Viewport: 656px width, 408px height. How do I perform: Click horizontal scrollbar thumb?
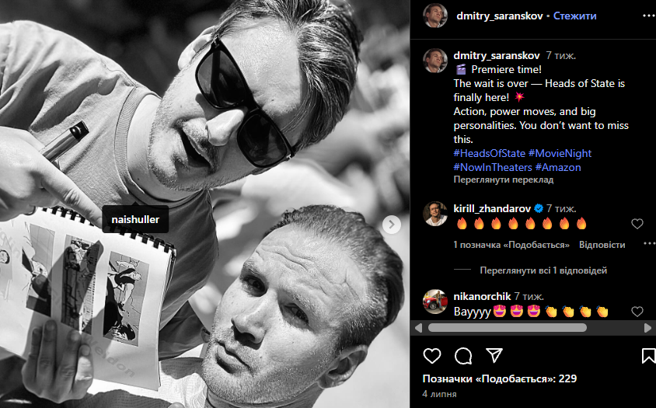tap(507, 328)
